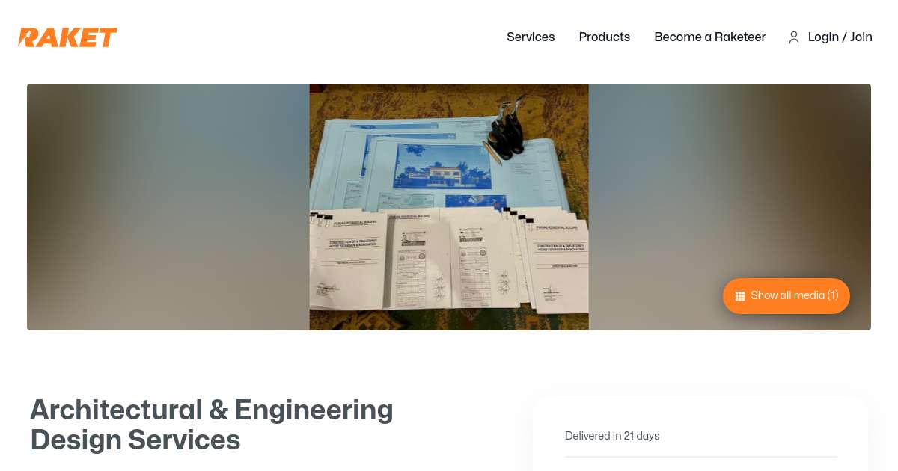This screenshot has height=471, width=898.
Task: Follow the Become a Raketeer link
Action: click(x=709, y=37)
